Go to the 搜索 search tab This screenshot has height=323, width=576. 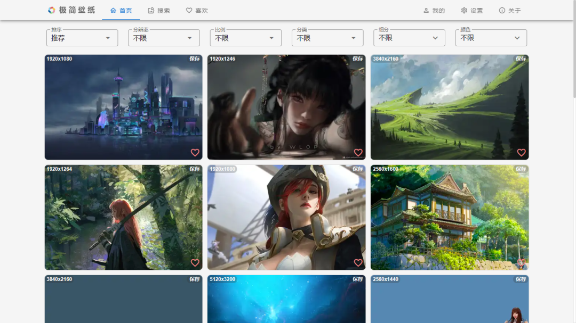pyautogui.click(x=159, y=11)
